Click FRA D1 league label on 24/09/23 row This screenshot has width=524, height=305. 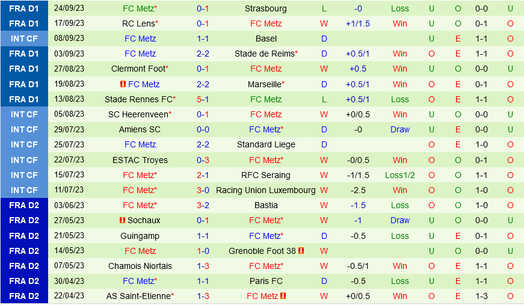(x=24, y=8)
